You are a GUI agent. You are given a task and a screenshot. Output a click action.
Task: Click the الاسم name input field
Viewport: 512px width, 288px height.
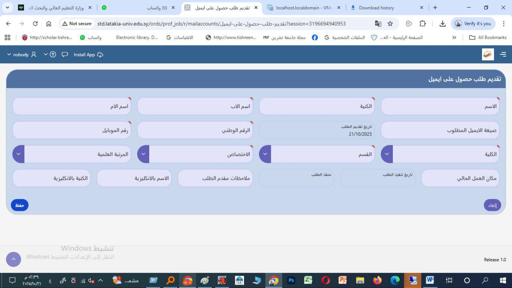point(440,106)
